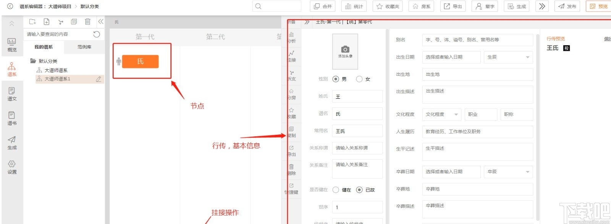Click the top toolbar 导出 export button
This screenshot has width=611, height=224.
click(x=453, y=6)
